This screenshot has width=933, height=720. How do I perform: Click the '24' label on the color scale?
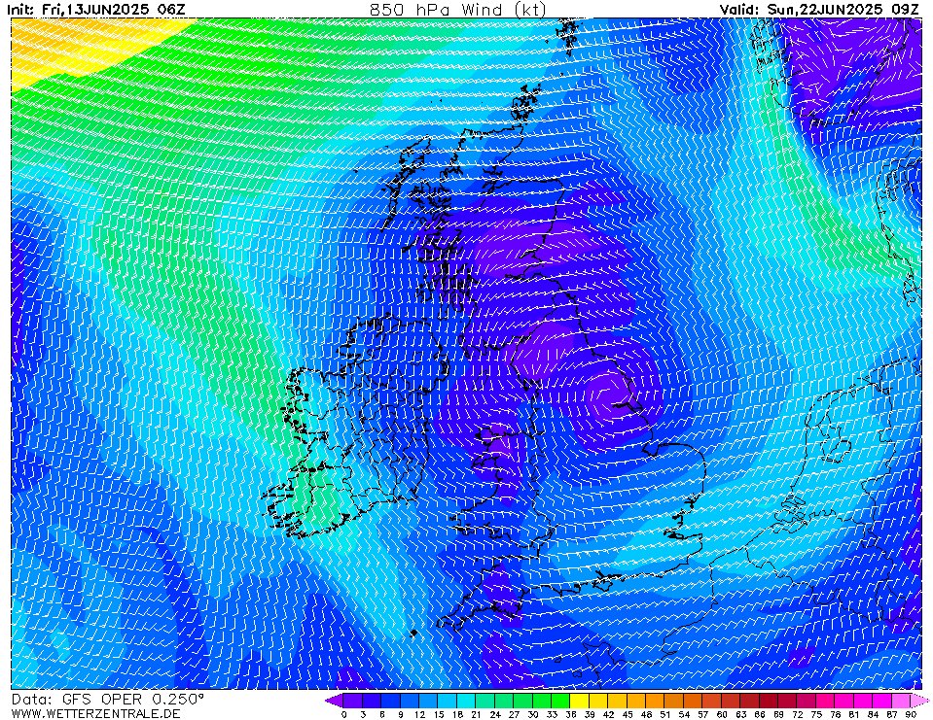[495, 714]
